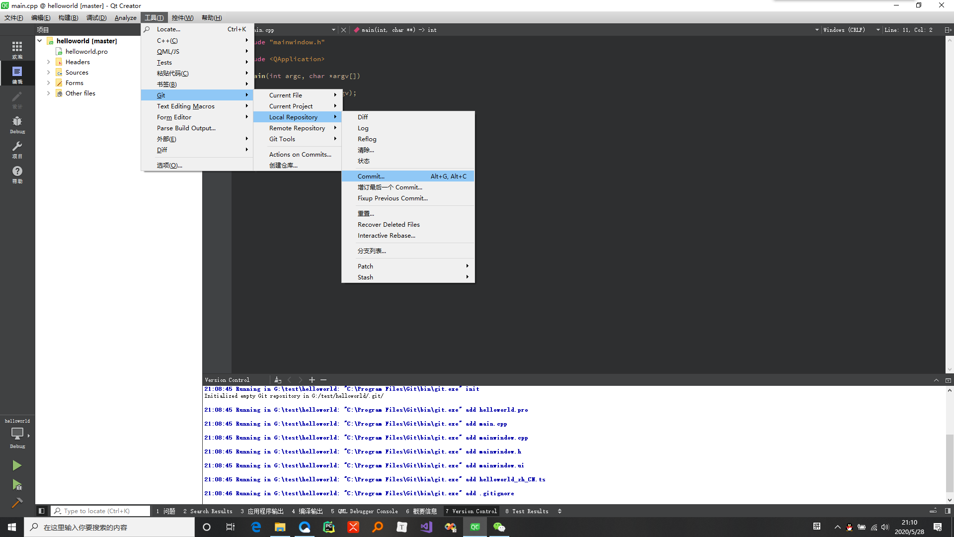Open Stash submenu entry

[x=408, y=277]
